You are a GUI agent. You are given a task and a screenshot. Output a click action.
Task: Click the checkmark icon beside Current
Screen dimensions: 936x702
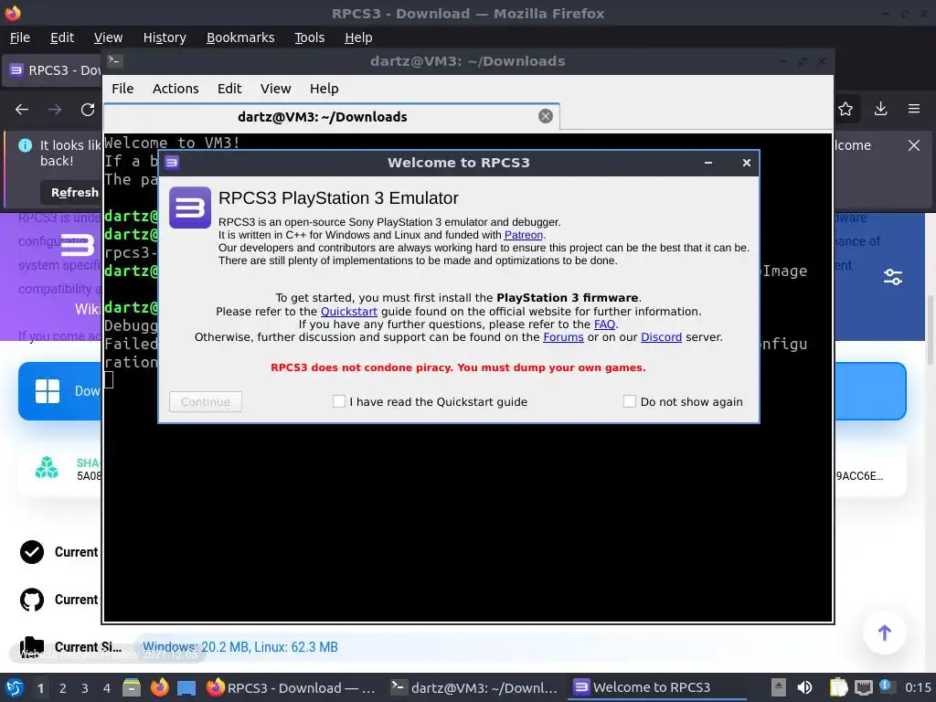click(32, 552)
